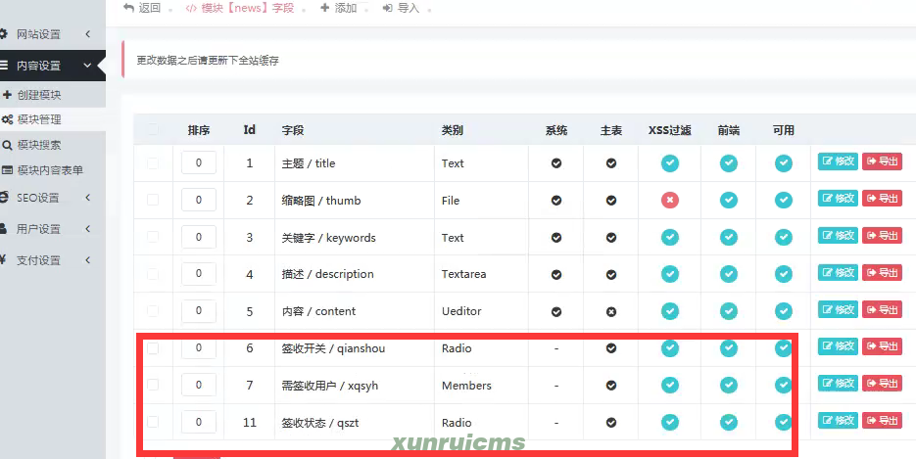Click the Ueditor type cell

[x=461, y=311]
